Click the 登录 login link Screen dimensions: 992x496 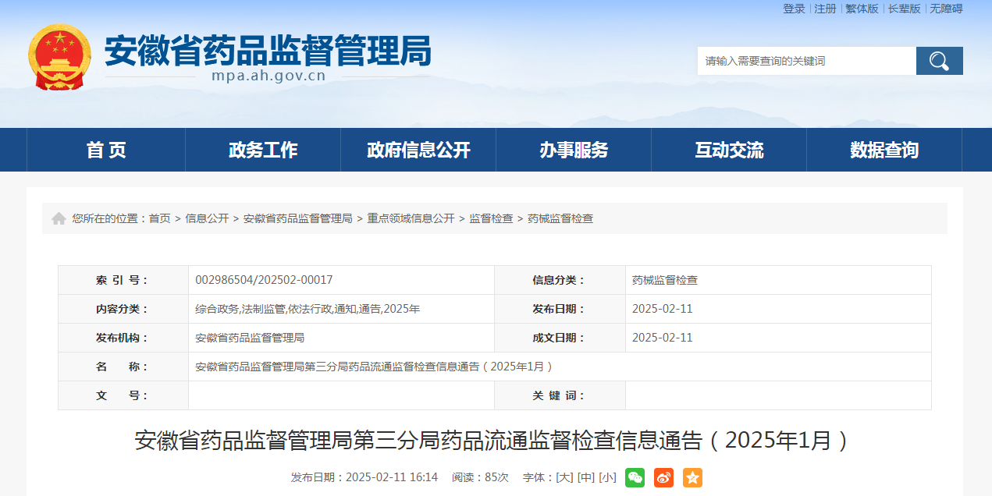coord(794,9)
